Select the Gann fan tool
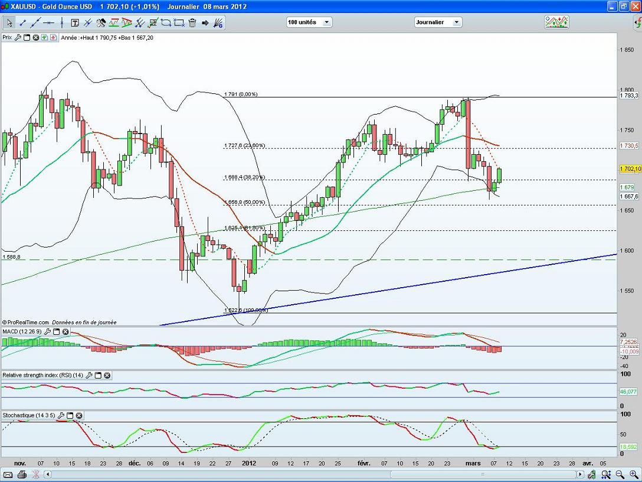Viewport: 642px width, 482px height. click(x=218, y=23)
